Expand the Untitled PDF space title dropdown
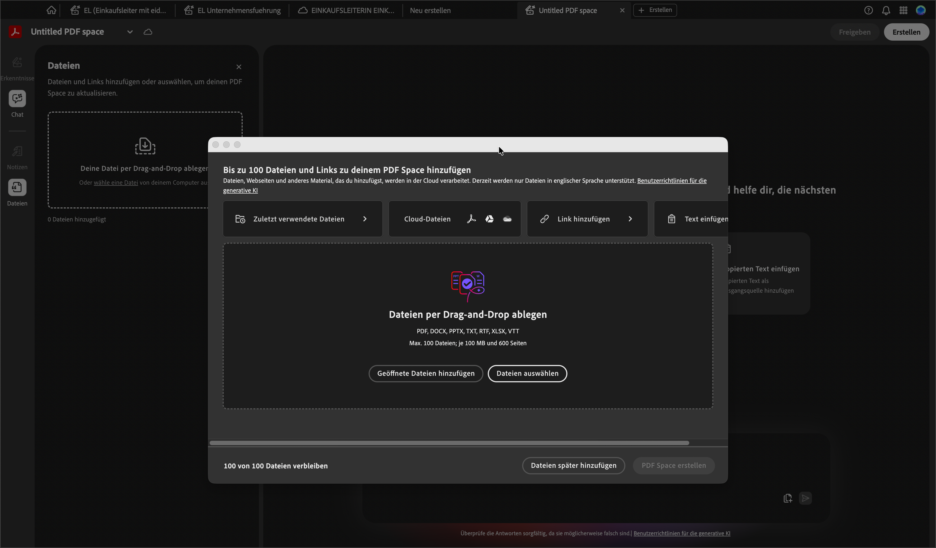 [x=130, y=32]
